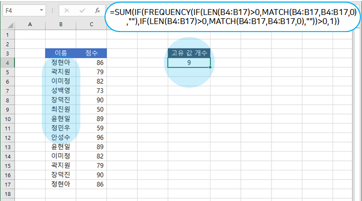Select 윤현일 in row 10
Image resolution: width=362 pixels, height=201 pixels.
point(61,119)
